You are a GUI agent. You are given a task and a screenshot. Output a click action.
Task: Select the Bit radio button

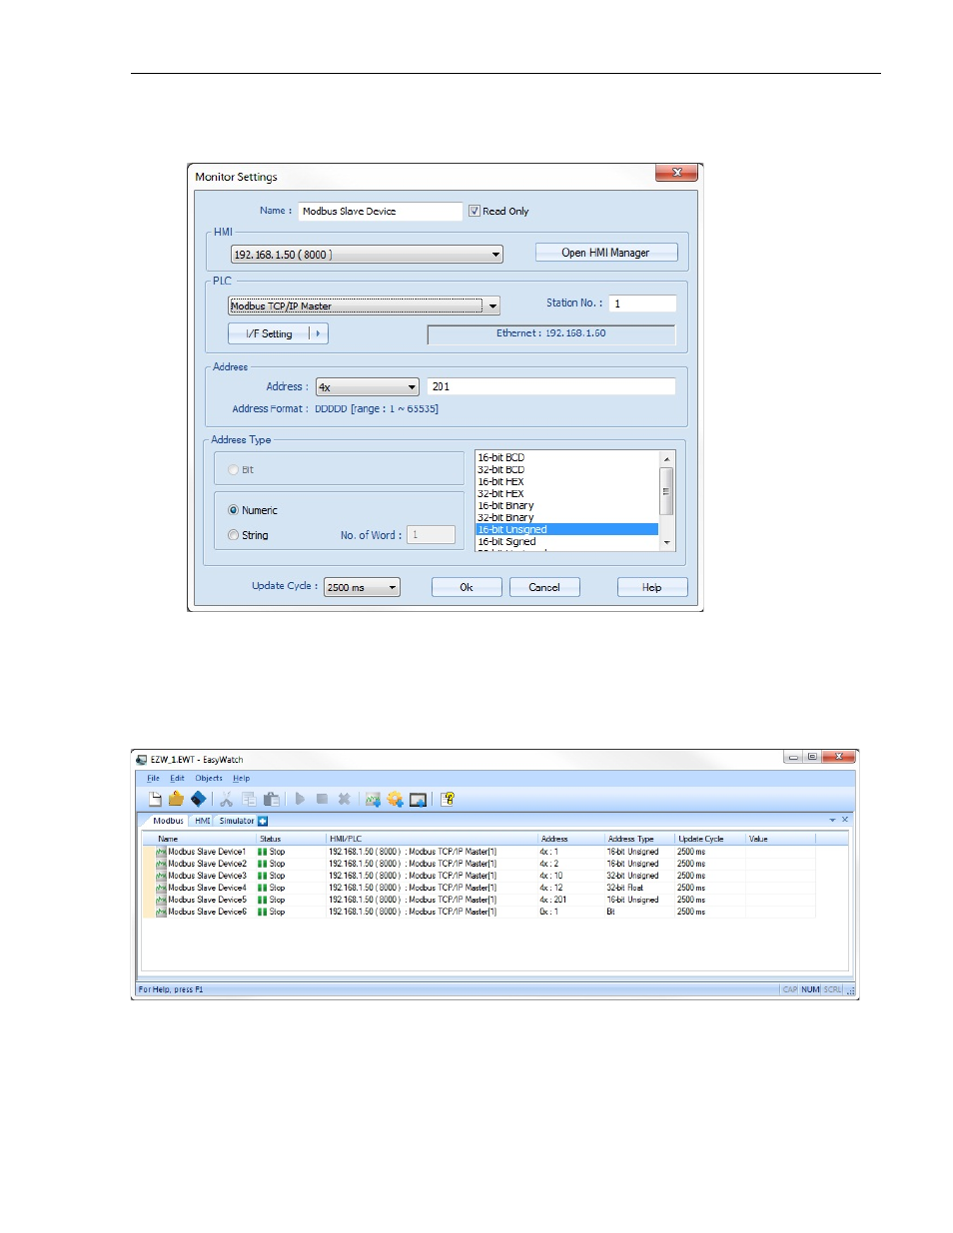point(234,469)
